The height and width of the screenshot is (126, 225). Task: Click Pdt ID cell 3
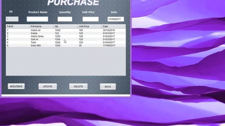(x=8, y=36)
